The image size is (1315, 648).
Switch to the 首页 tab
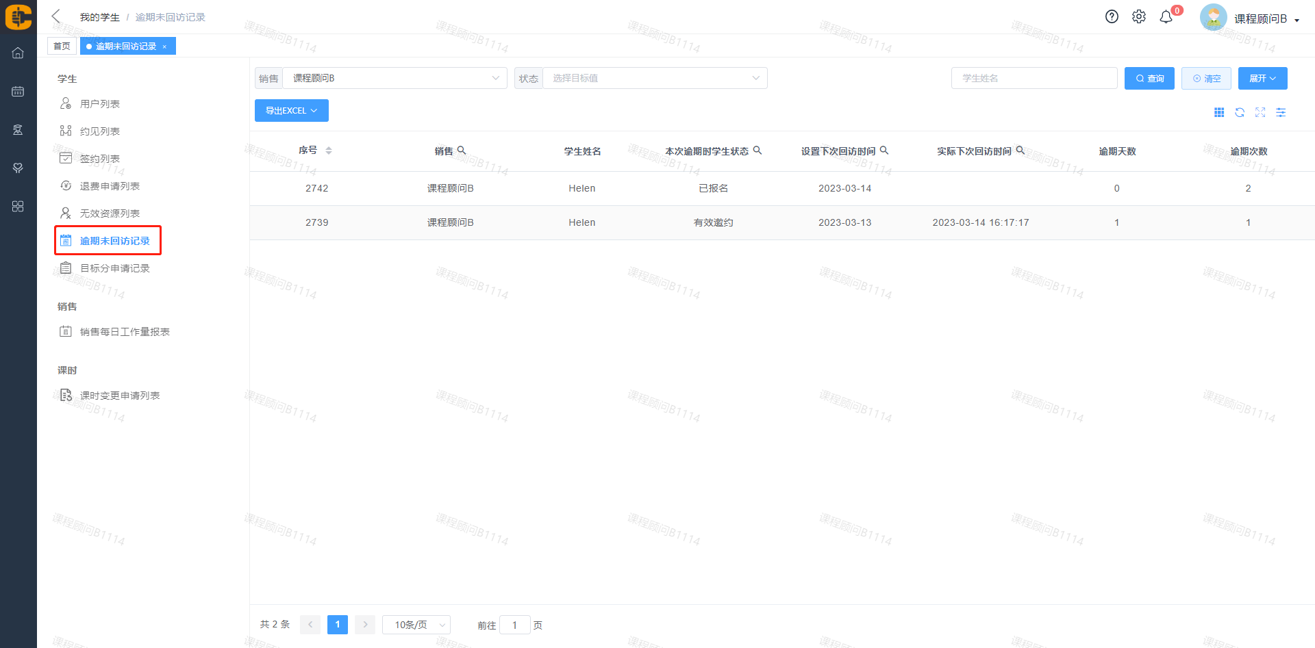point(62,46)
